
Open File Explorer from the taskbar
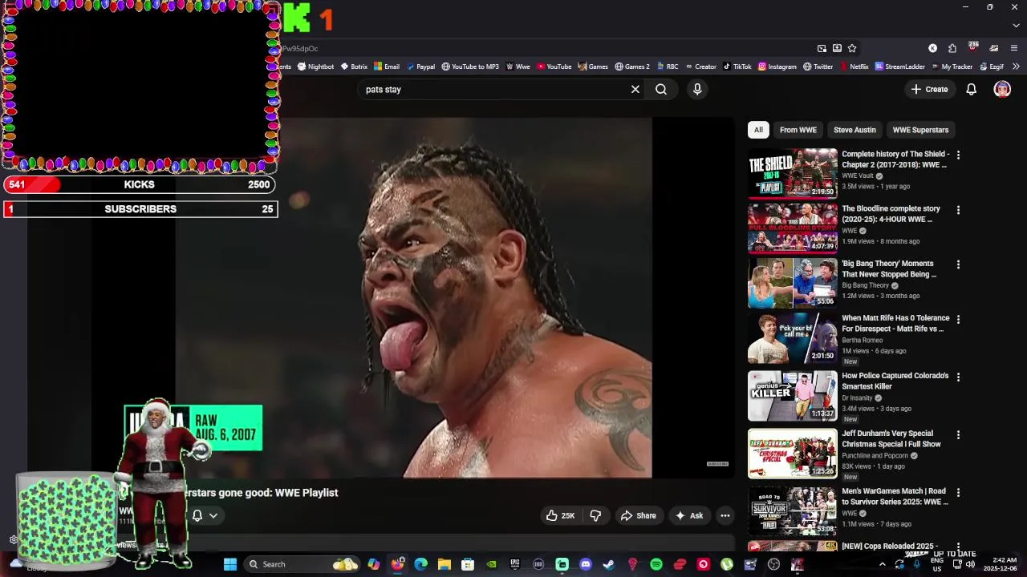pyautogui.click(x=444, y=564)
